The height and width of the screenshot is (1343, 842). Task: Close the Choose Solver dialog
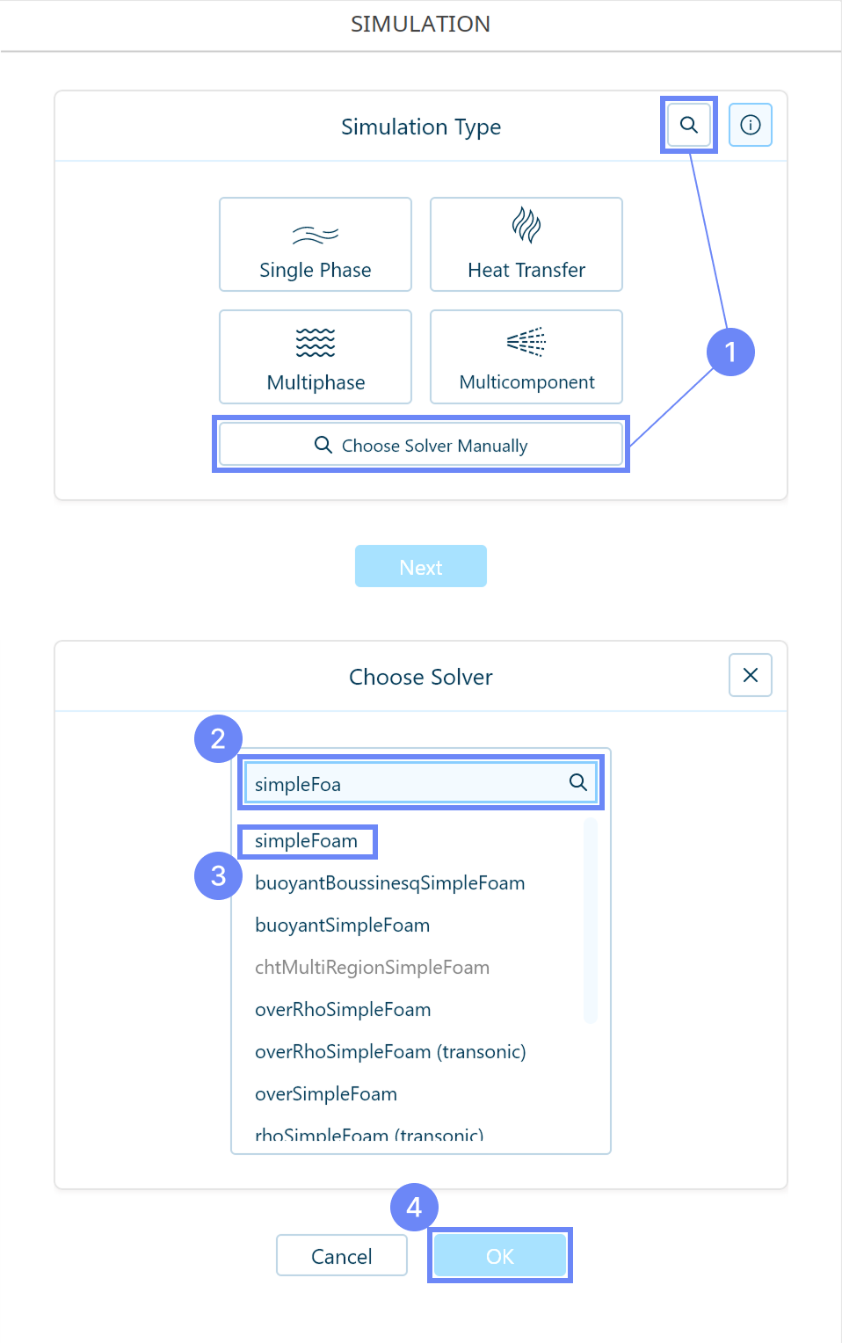click(x=751, y=675)
